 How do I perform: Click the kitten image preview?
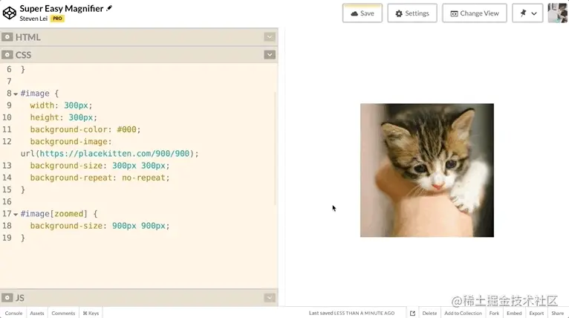[426, 170]
